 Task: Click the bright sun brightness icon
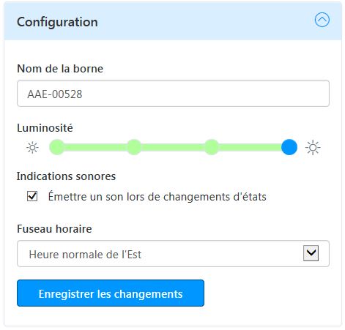point(313,148)
